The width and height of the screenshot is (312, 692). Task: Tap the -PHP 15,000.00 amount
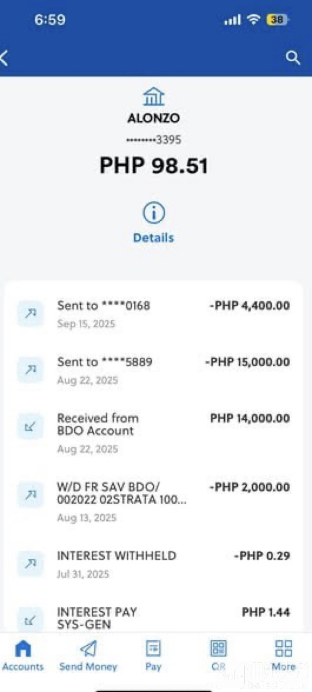click(248, 362)
